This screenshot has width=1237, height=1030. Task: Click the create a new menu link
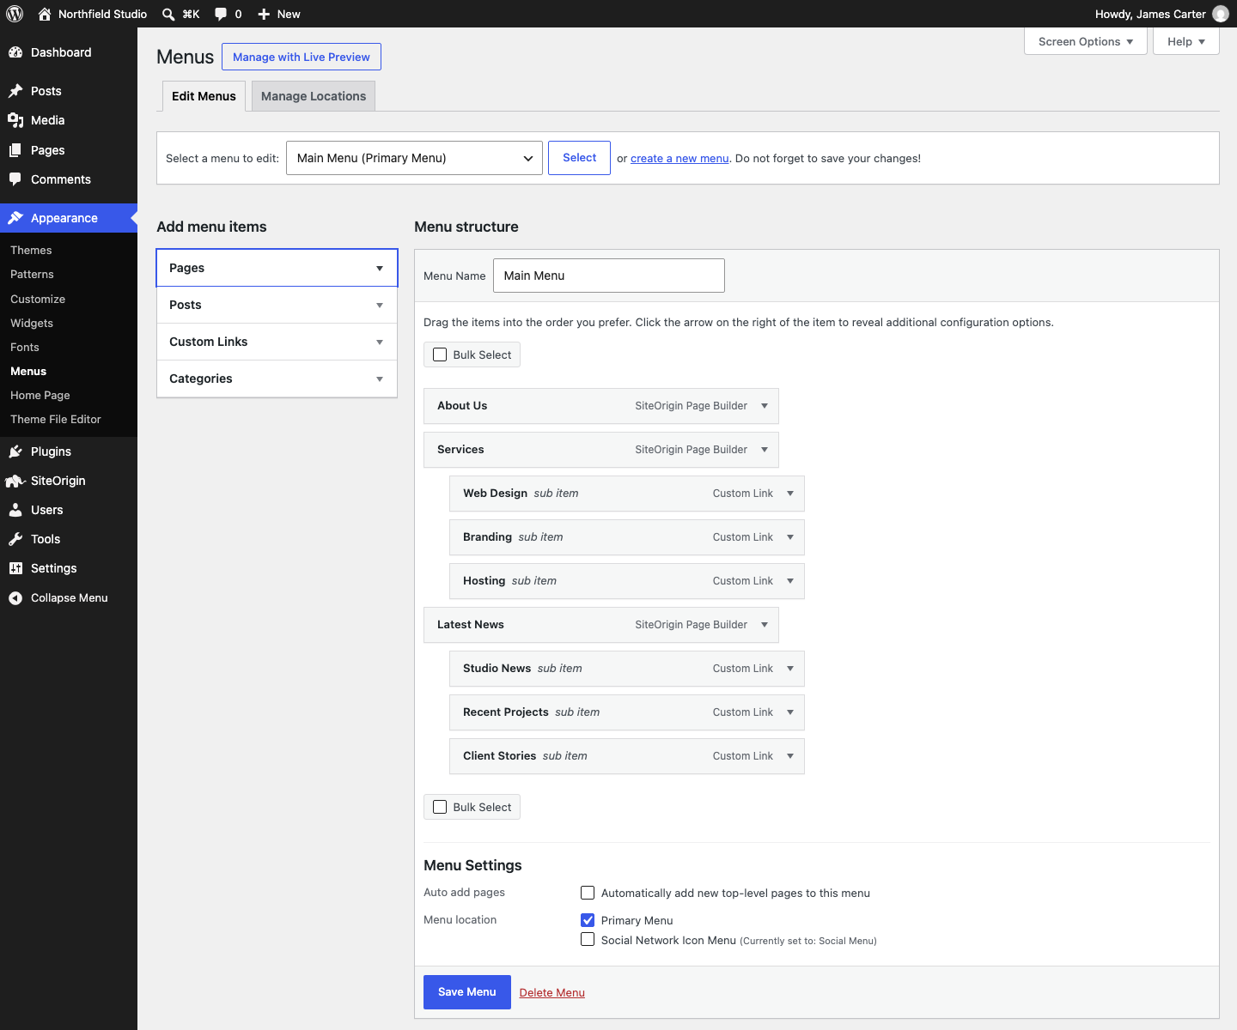tap(679, 158)
